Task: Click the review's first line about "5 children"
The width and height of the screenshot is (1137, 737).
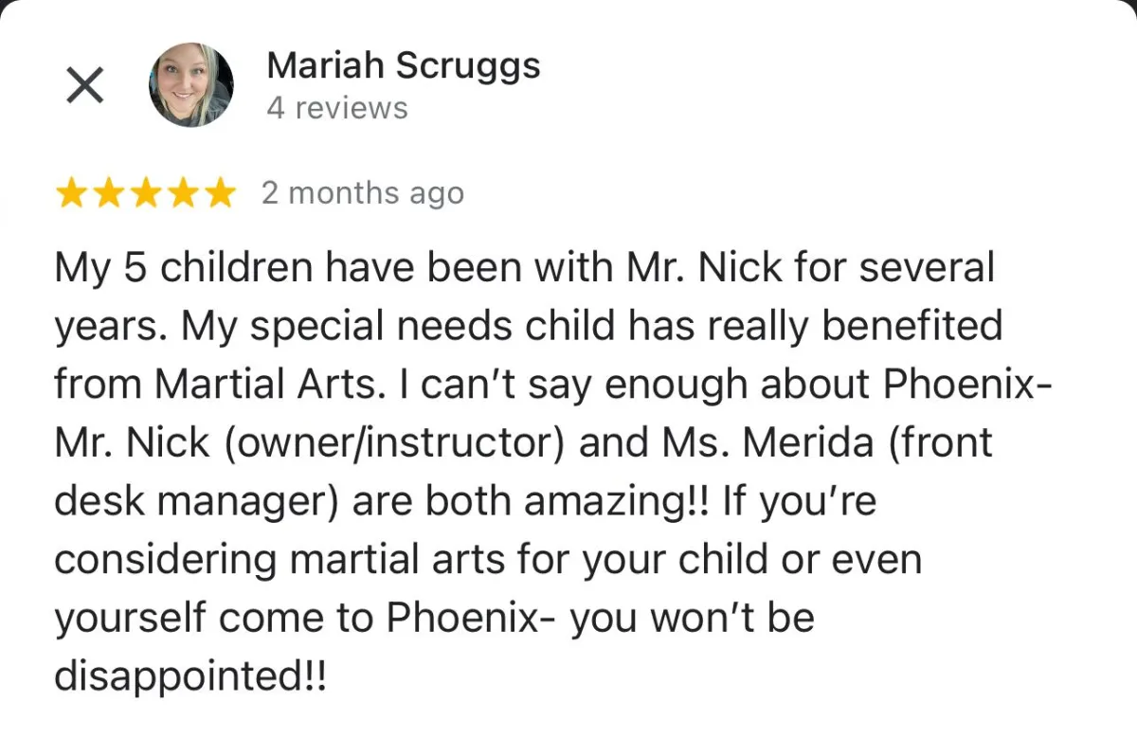Action: click(x=523, y=268)
